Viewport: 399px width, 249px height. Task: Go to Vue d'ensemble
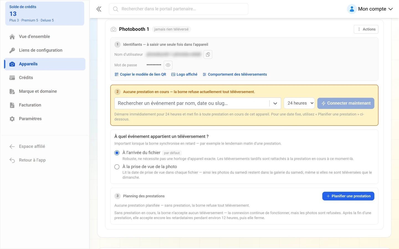tap(45, 37)
